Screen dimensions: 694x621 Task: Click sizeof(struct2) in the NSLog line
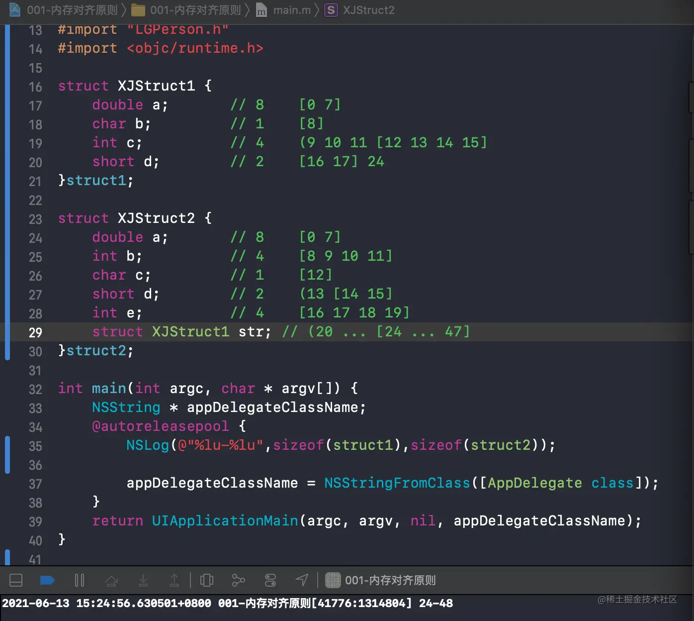[x=475, y=445]
